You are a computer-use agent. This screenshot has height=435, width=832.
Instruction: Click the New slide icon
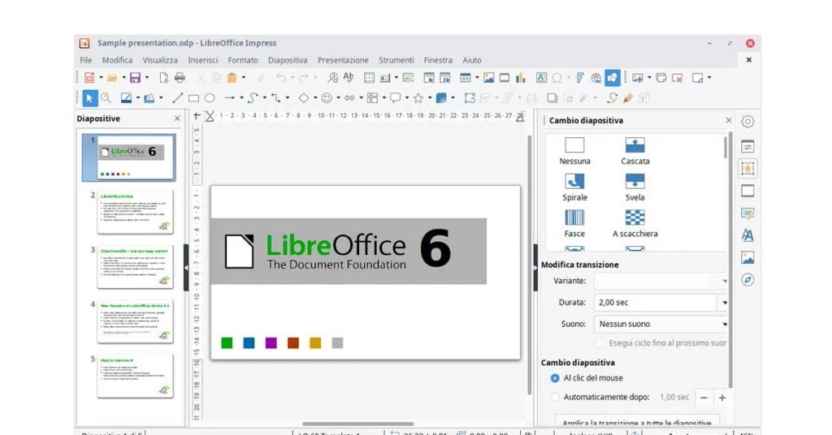(638, 78)
